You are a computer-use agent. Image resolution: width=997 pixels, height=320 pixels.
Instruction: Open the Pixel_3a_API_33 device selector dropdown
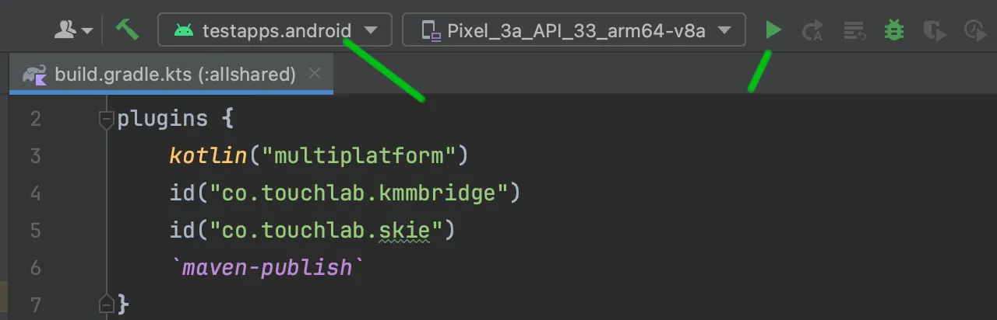click(x=574, y=30)
